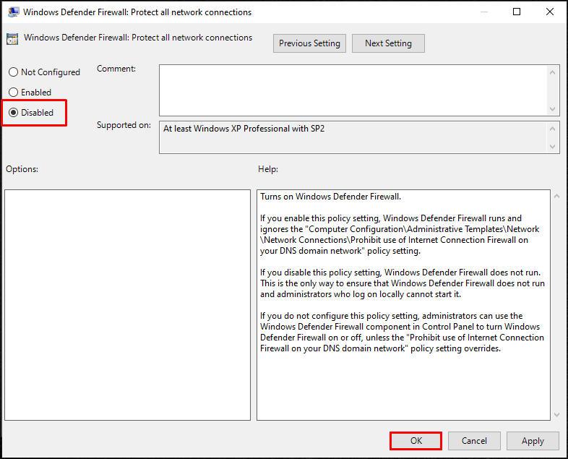This screenshot has height=459, width=568.
Task: Click the 'Help:' label
Action: tap(268, 169)
